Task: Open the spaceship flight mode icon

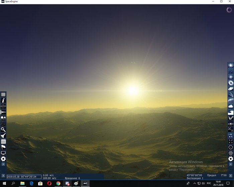Action: [x=3, y=135]
